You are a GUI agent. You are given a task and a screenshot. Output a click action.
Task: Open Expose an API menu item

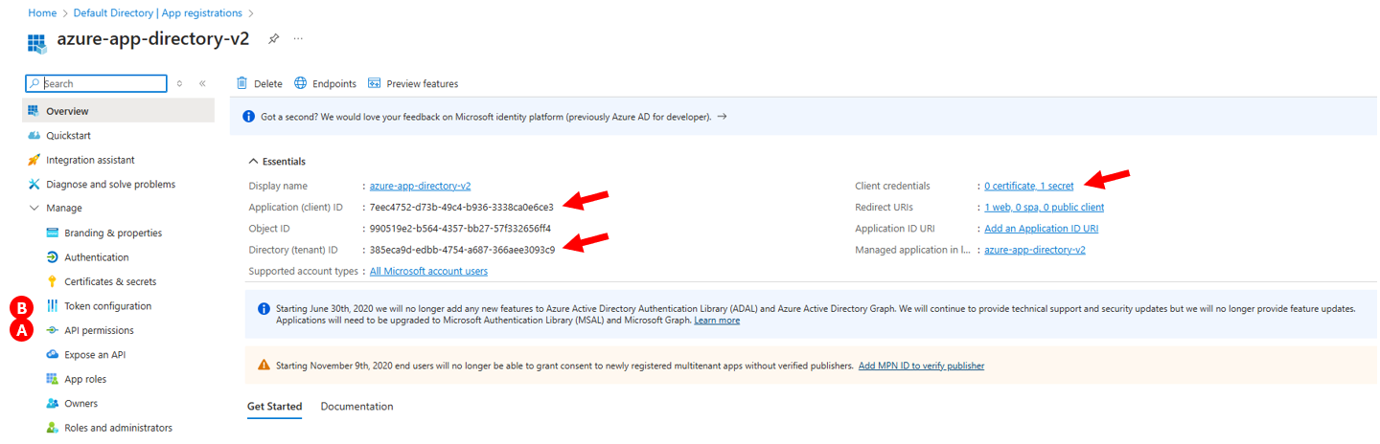coord(95,354)
